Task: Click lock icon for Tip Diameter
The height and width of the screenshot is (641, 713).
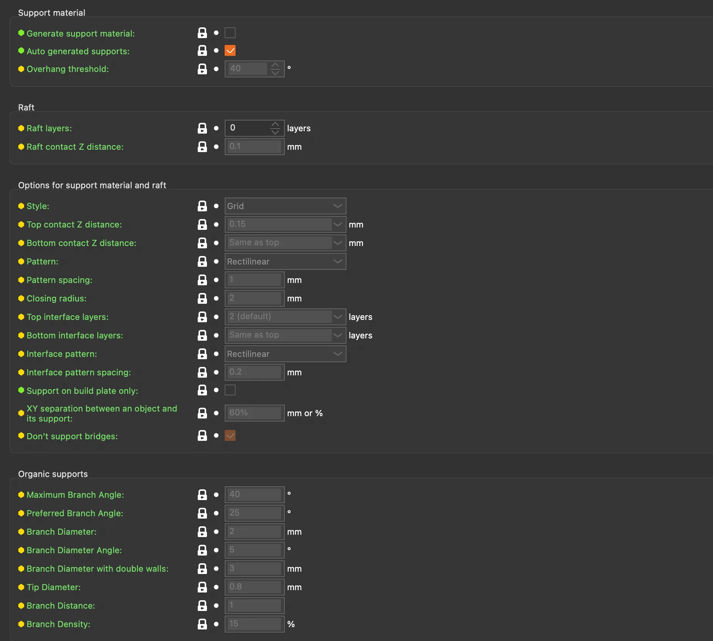Action: click(202, 587)
